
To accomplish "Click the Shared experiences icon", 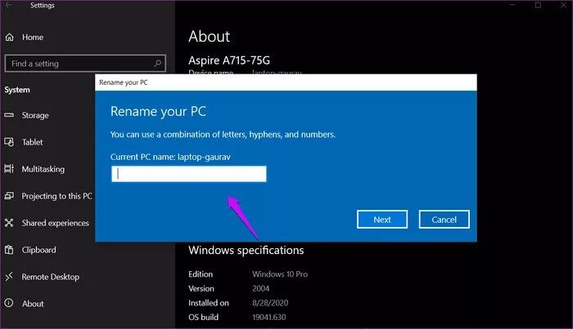I will click(9, 223).
